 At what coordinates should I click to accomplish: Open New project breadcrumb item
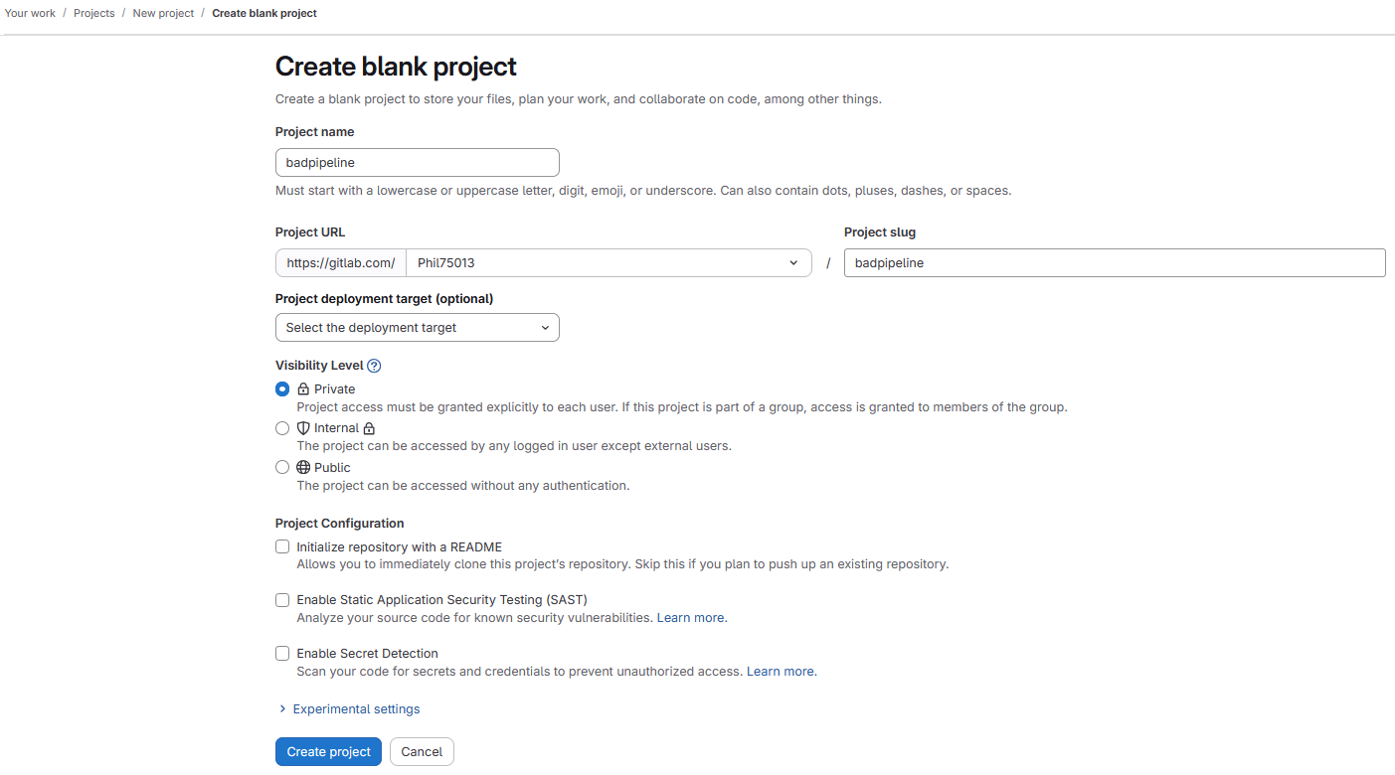(163, 14)
